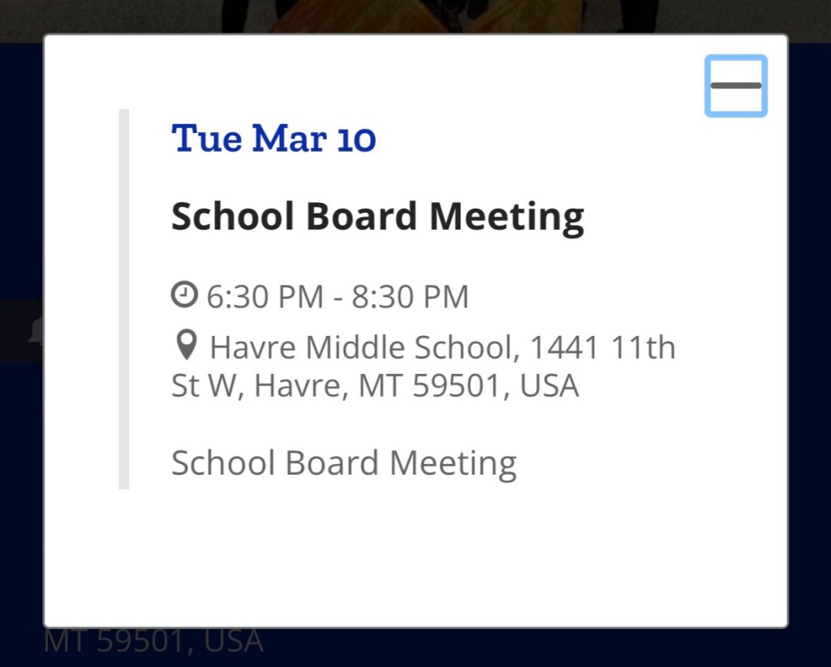Click the dimmed "MT 59501, USA" text below the popup
Viewport: 831px width, 667px height.
pos(153,641)
